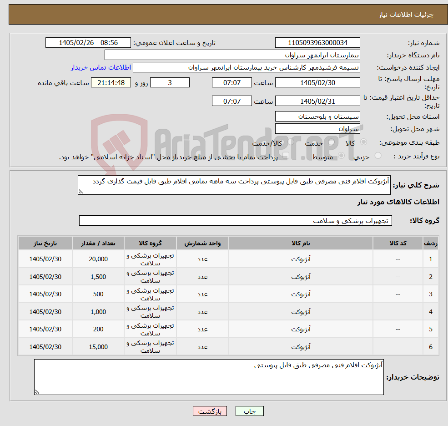
Task: Click the response deadline date 1405/02/30 field
Action: 317,83
